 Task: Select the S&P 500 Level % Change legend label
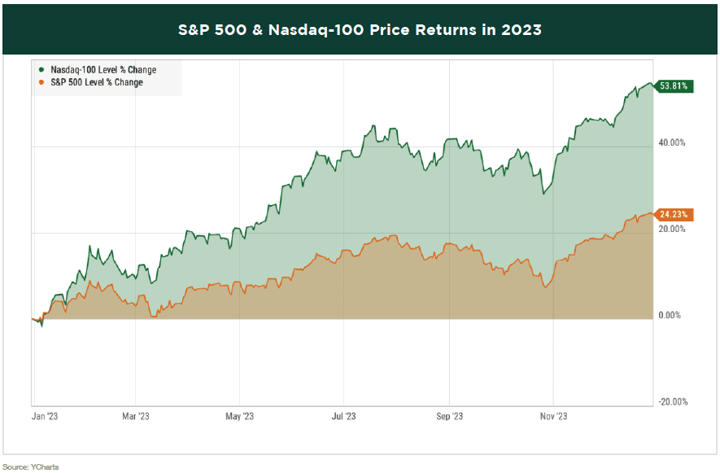coord(97,82)
